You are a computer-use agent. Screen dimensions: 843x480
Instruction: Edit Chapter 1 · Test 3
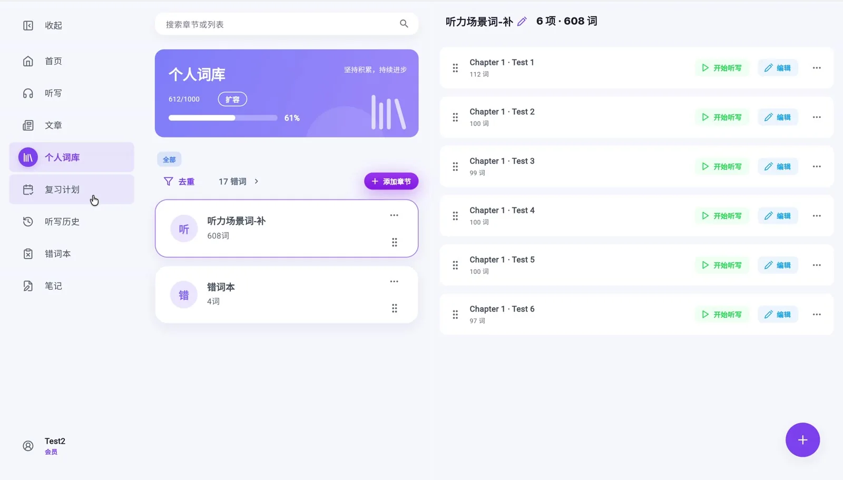point(778,166)
